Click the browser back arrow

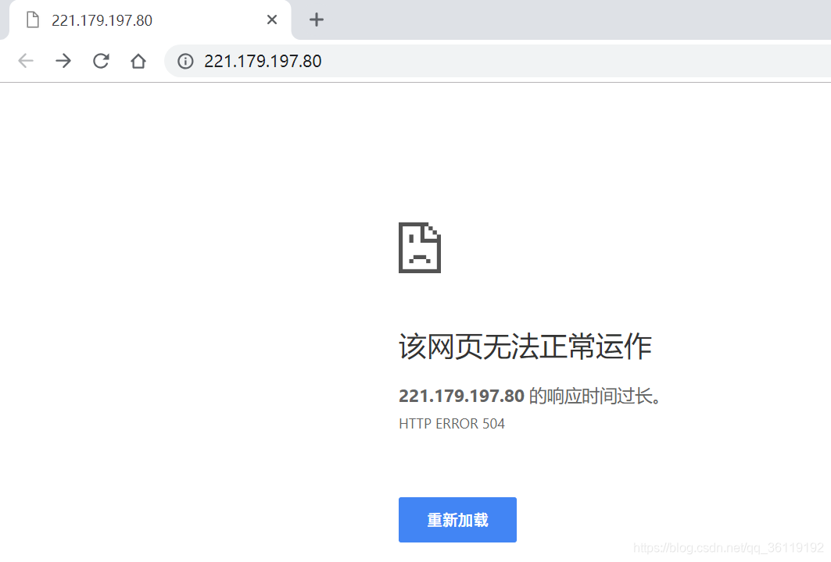coord(26,61)
